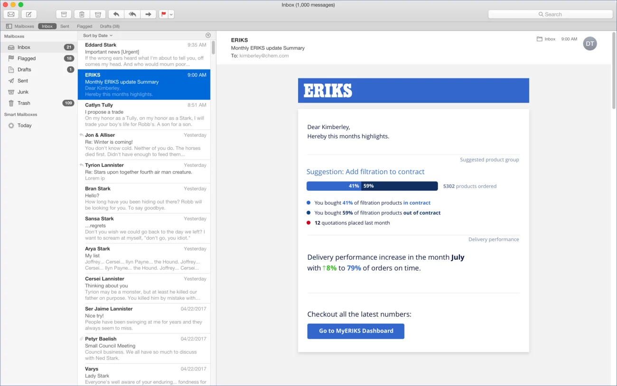
Task: Click the email content pane scrollbar
Action: point(614,70)
